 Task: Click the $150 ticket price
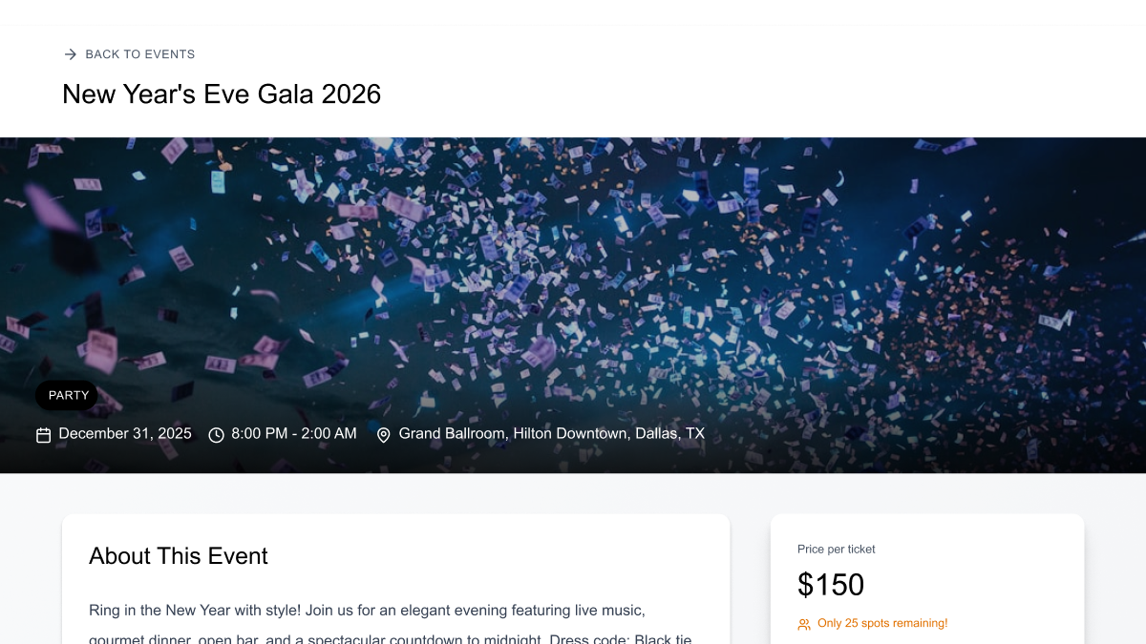click(831, 584)
